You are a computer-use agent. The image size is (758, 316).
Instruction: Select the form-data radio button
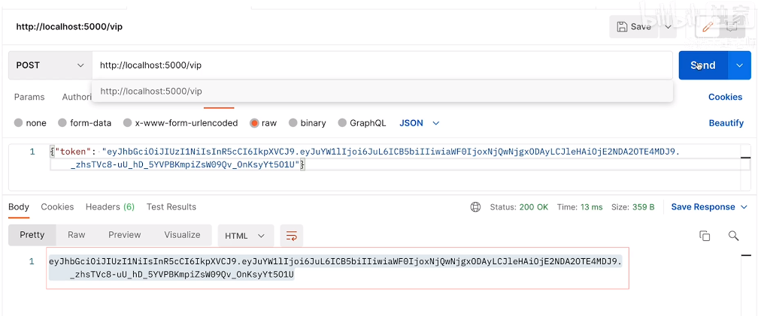tap(62, 123)
